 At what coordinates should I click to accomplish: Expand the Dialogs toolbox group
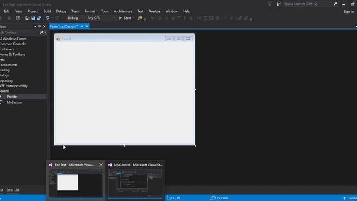pos(4,75)
